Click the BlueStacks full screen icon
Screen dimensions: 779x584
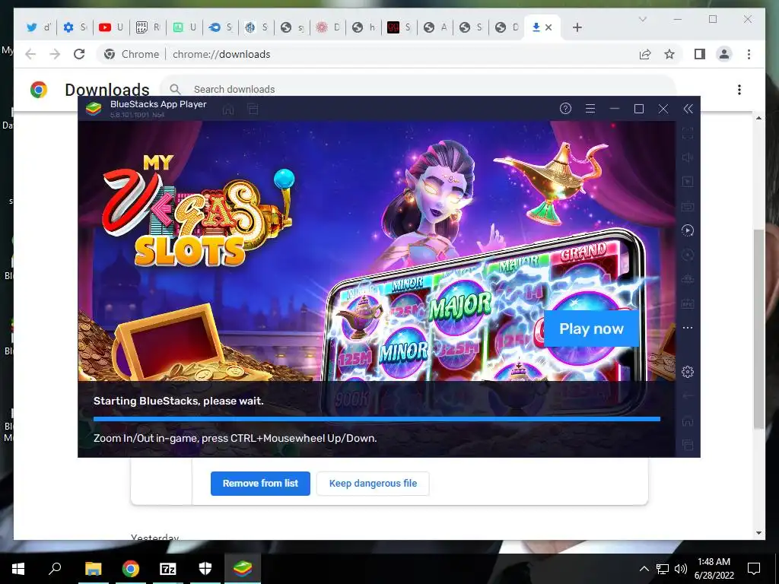coord(688,133)
